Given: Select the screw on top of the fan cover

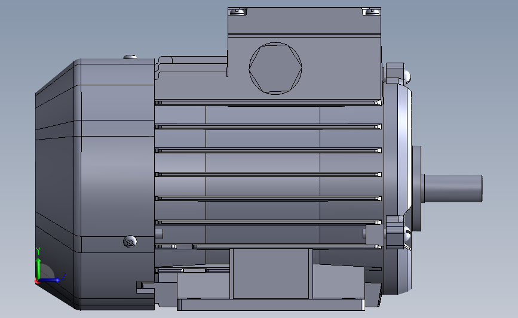Looking at the screenshot, I should click(130, 57).
